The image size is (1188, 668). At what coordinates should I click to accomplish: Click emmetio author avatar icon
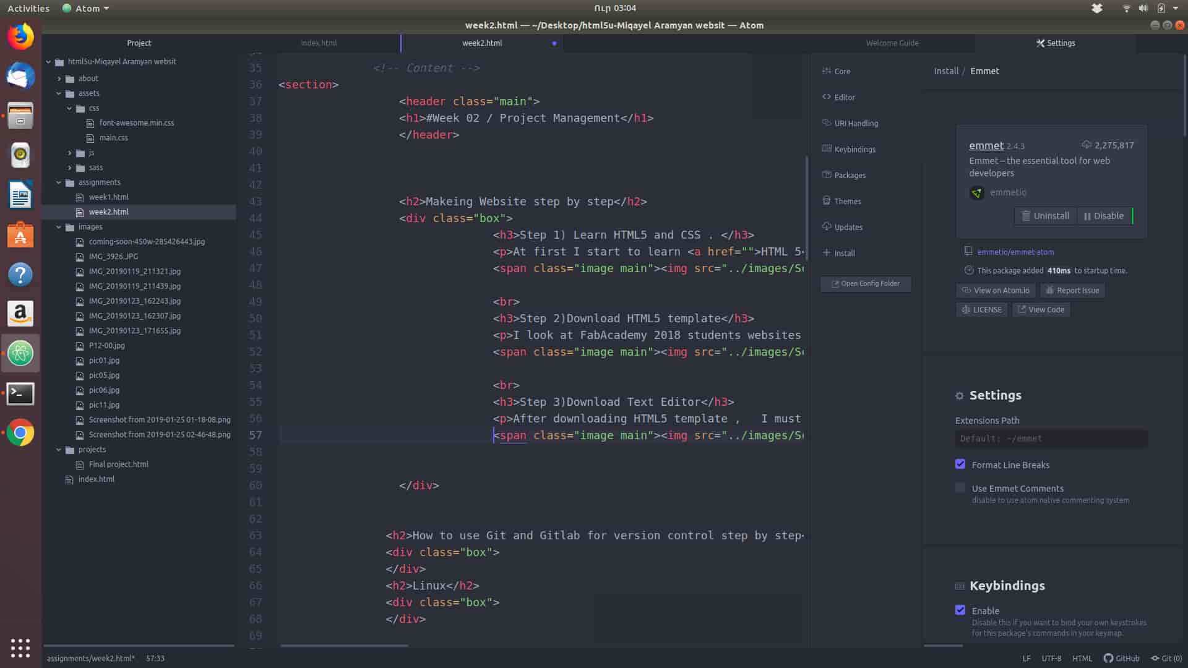(976, 193)
